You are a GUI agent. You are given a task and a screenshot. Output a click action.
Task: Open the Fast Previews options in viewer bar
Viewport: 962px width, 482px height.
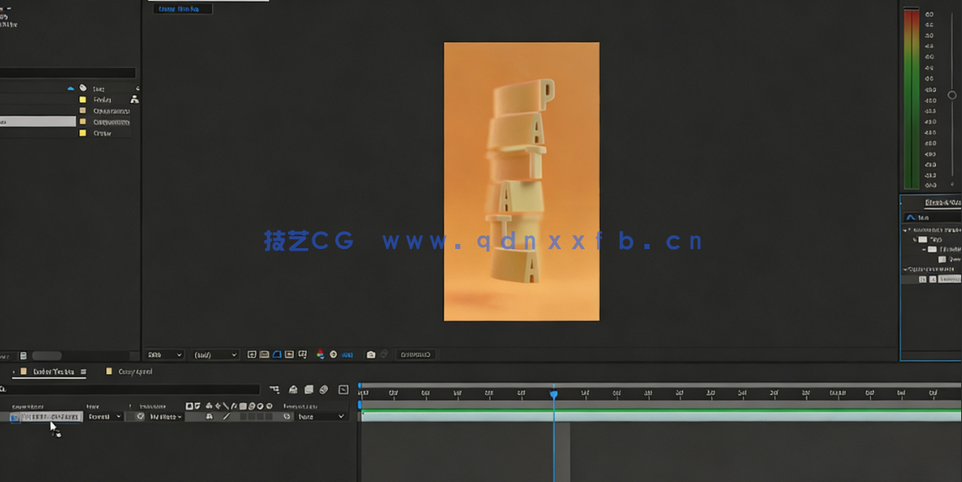pos(252,355)
